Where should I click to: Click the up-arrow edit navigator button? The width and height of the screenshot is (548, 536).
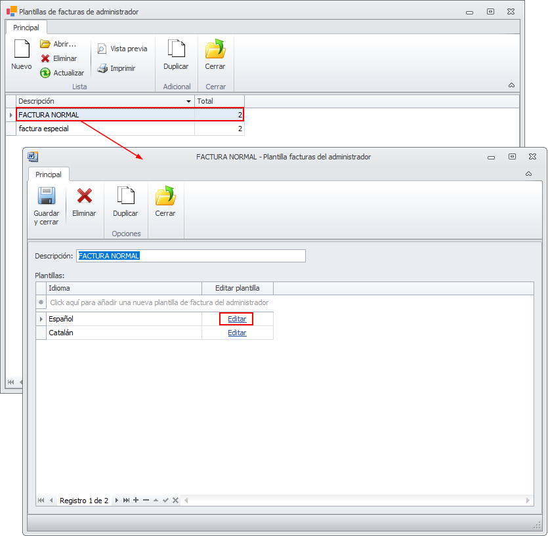pyautogui.click(x=156, y=501)
